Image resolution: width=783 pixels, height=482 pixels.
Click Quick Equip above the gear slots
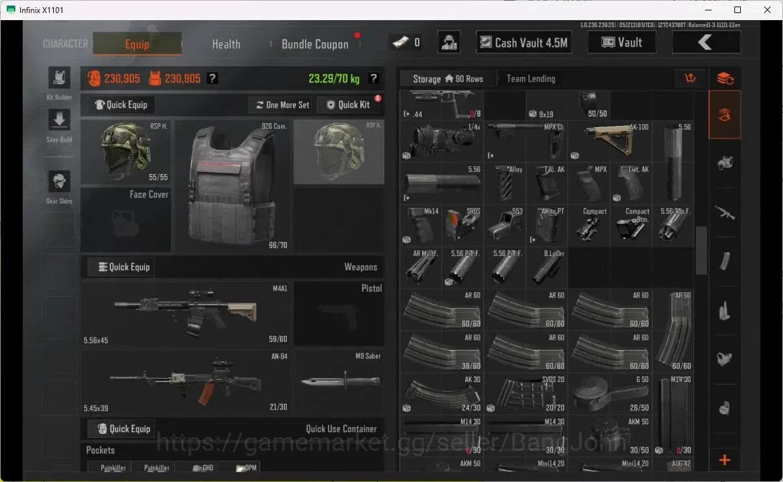pos(121,105)
